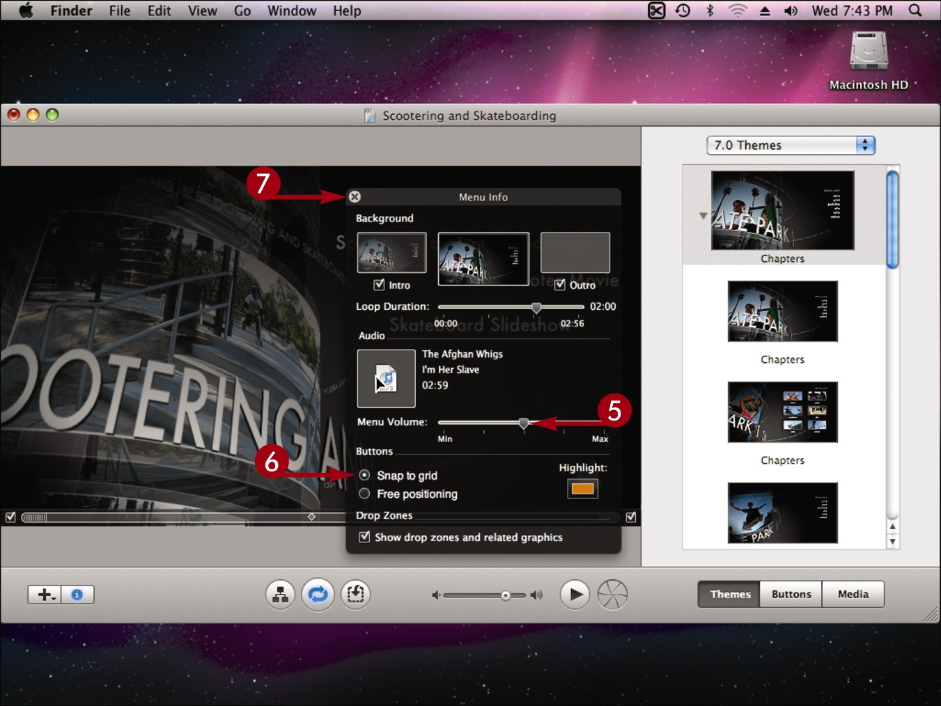Click the Loop Duration slider
Screen dimensions: 941x706
click(x=511, y=307)
